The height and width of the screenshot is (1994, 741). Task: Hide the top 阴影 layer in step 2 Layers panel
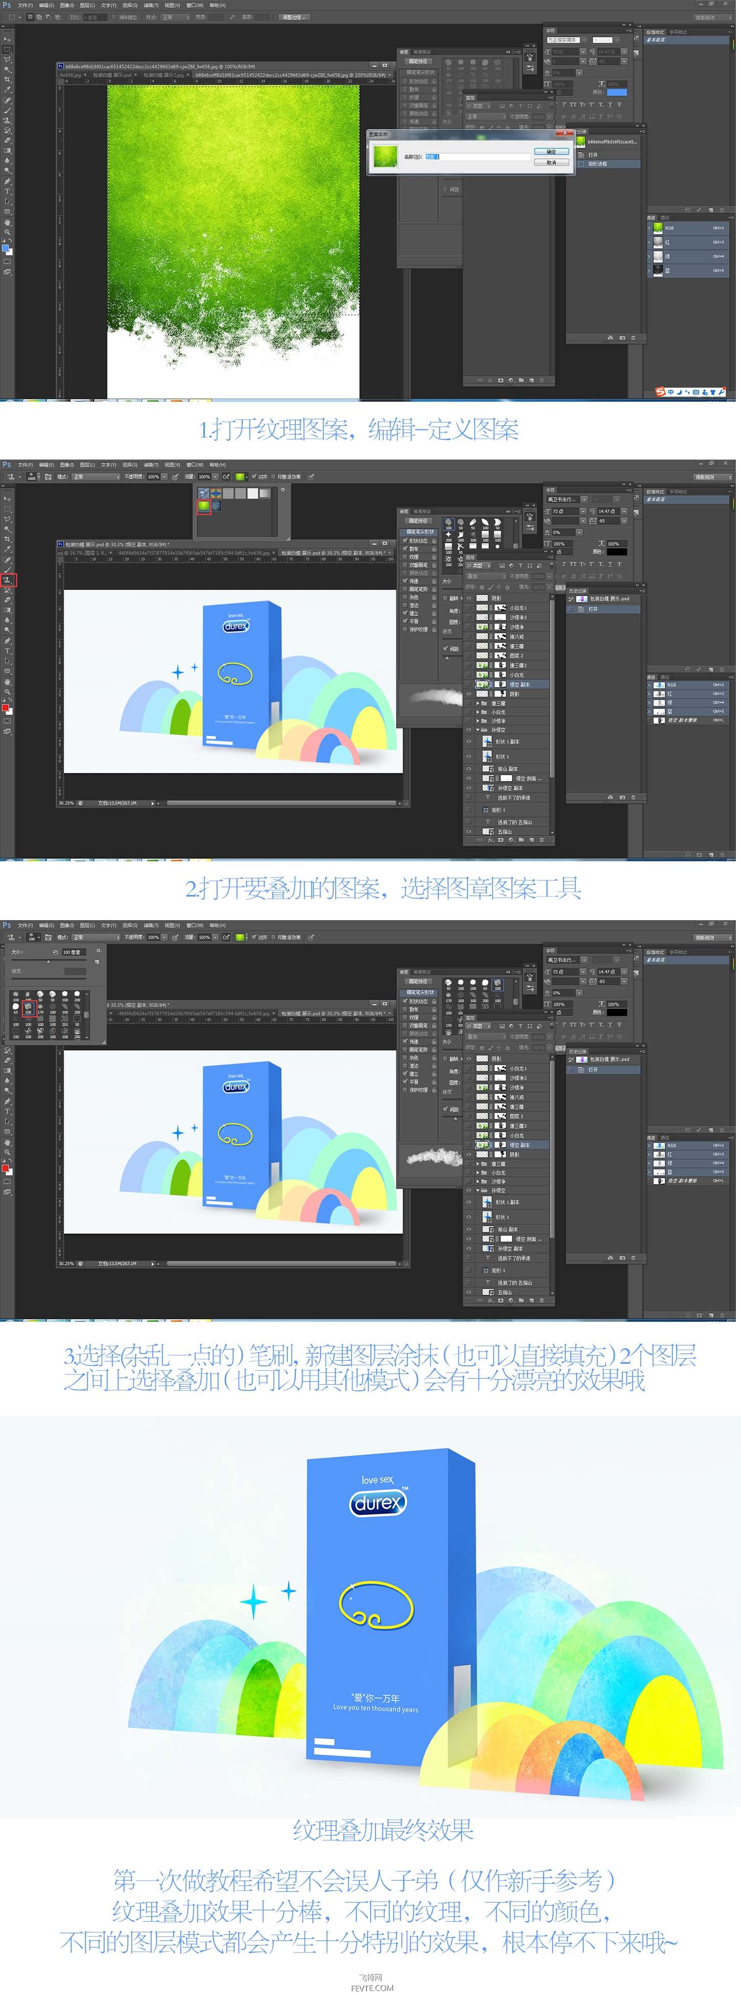pyautogui.click(x=469, y=599)
